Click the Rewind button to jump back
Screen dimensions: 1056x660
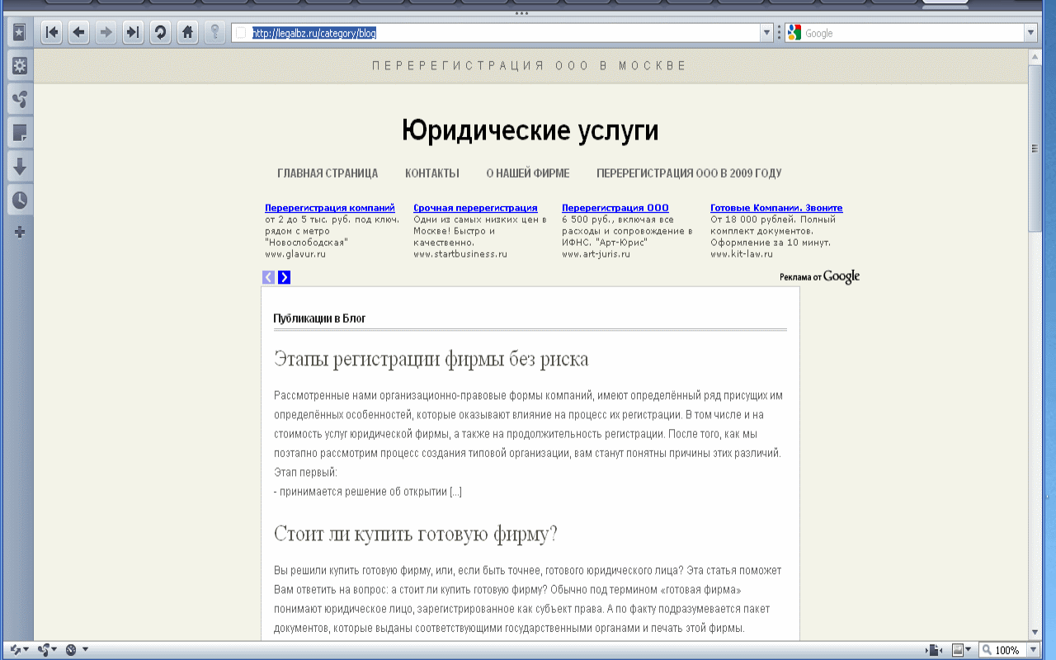point(53,33)
